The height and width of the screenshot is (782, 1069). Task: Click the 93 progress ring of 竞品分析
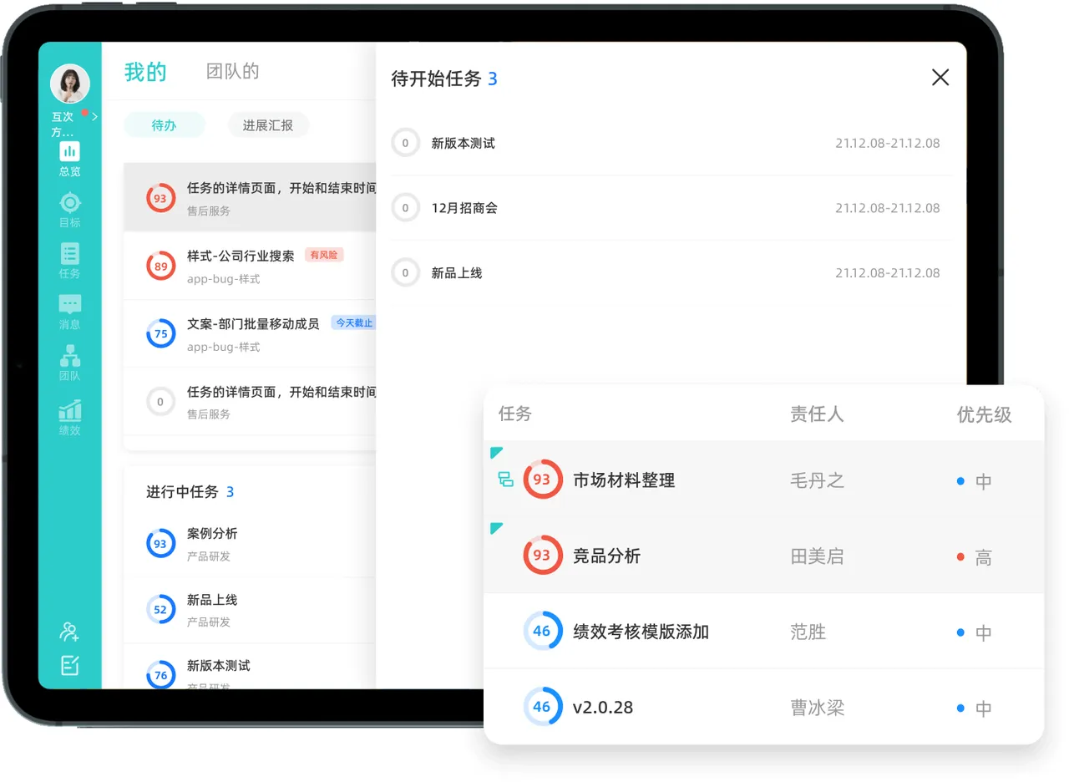click(x=543, y=555)
